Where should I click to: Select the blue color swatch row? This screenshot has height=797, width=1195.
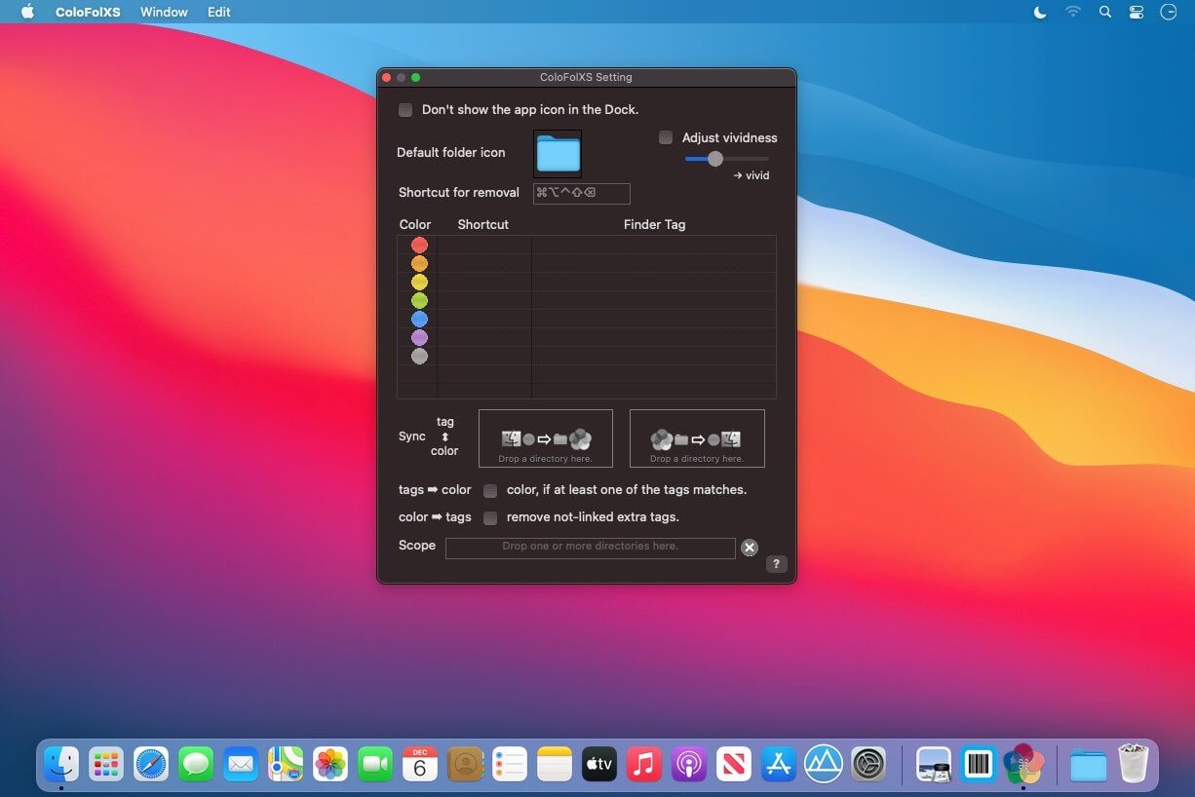tap(419, 320)
